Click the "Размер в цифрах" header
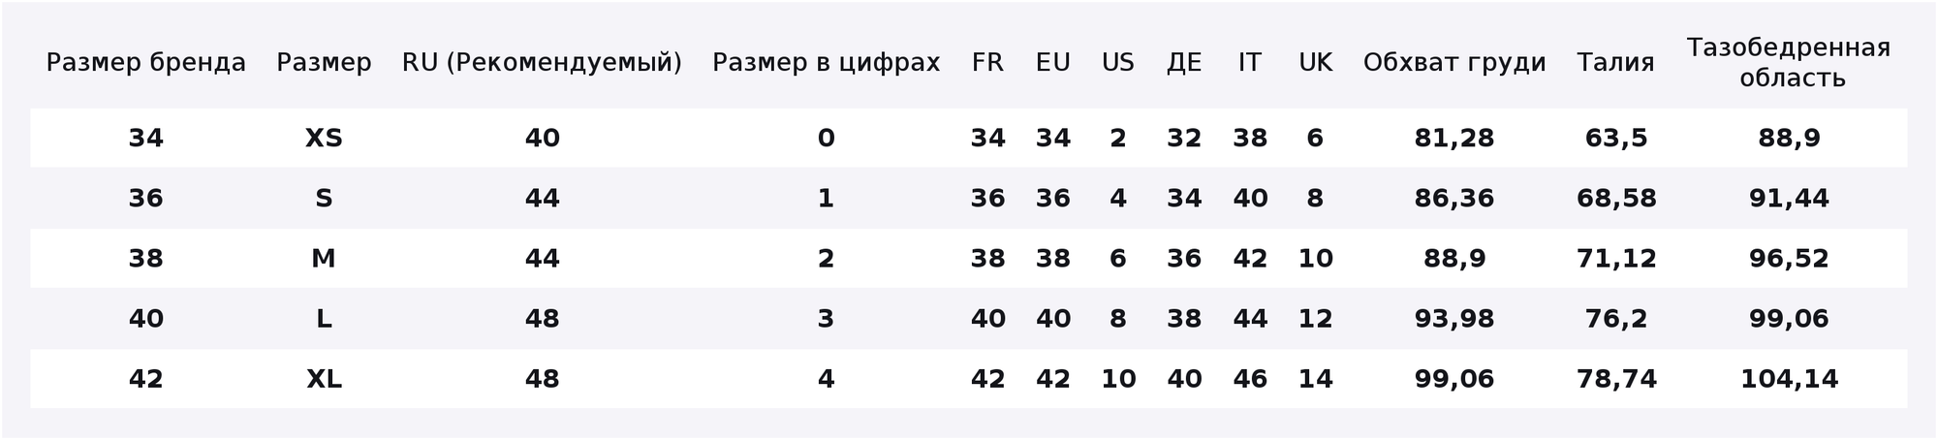Screen dimensions: 1938x440 point(826,63)
